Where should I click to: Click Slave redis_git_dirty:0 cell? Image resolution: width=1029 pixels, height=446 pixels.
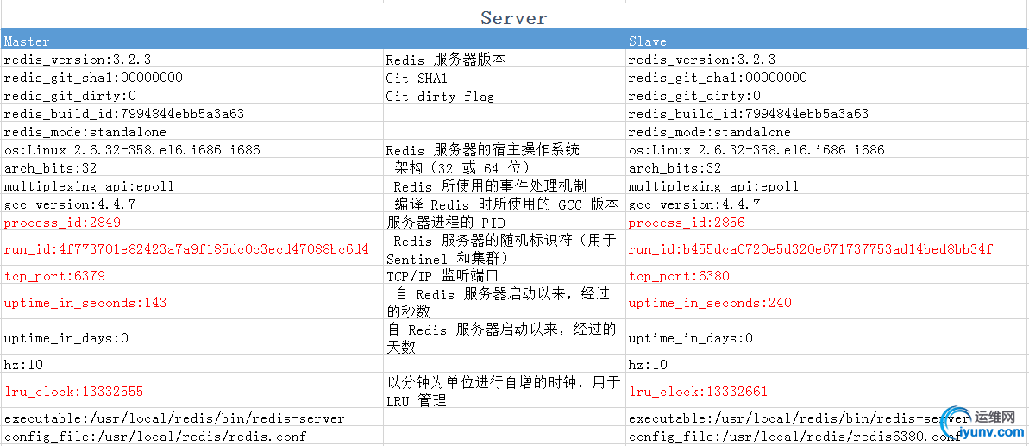(x=827, y=96)
